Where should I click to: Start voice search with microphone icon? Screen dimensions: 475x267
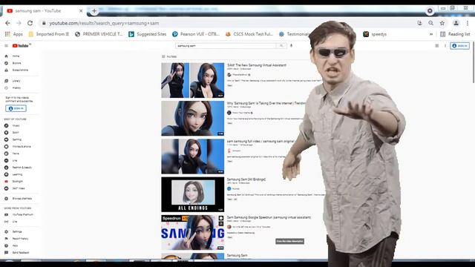[291, 46]
